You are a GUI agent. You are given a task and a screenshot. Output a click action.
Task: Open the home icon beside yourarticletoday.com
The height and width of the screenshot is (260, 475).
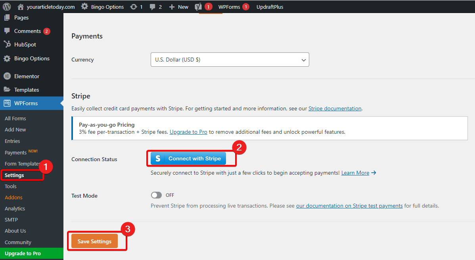click(20, 7)
